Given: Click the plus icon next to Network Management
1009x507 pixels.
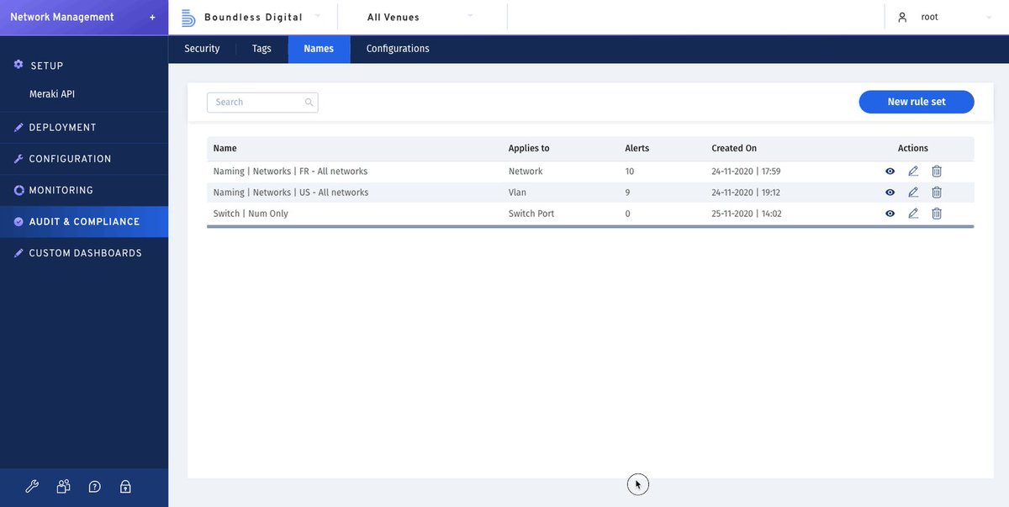Looking at the screenshot, I should 152,18.
